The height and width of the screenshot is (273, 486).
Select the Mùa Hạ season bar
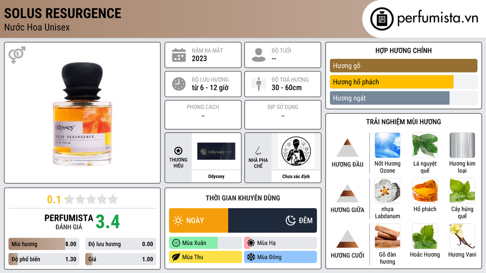280,243
